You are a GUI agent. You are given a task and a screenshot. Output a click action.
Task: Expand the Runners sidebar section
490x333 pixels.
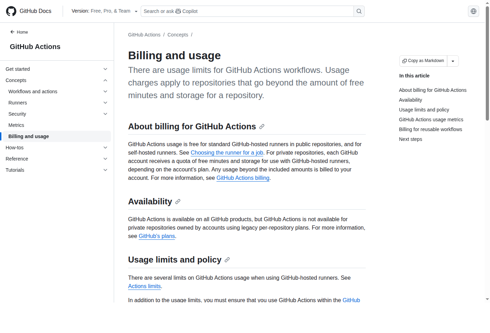105,103
